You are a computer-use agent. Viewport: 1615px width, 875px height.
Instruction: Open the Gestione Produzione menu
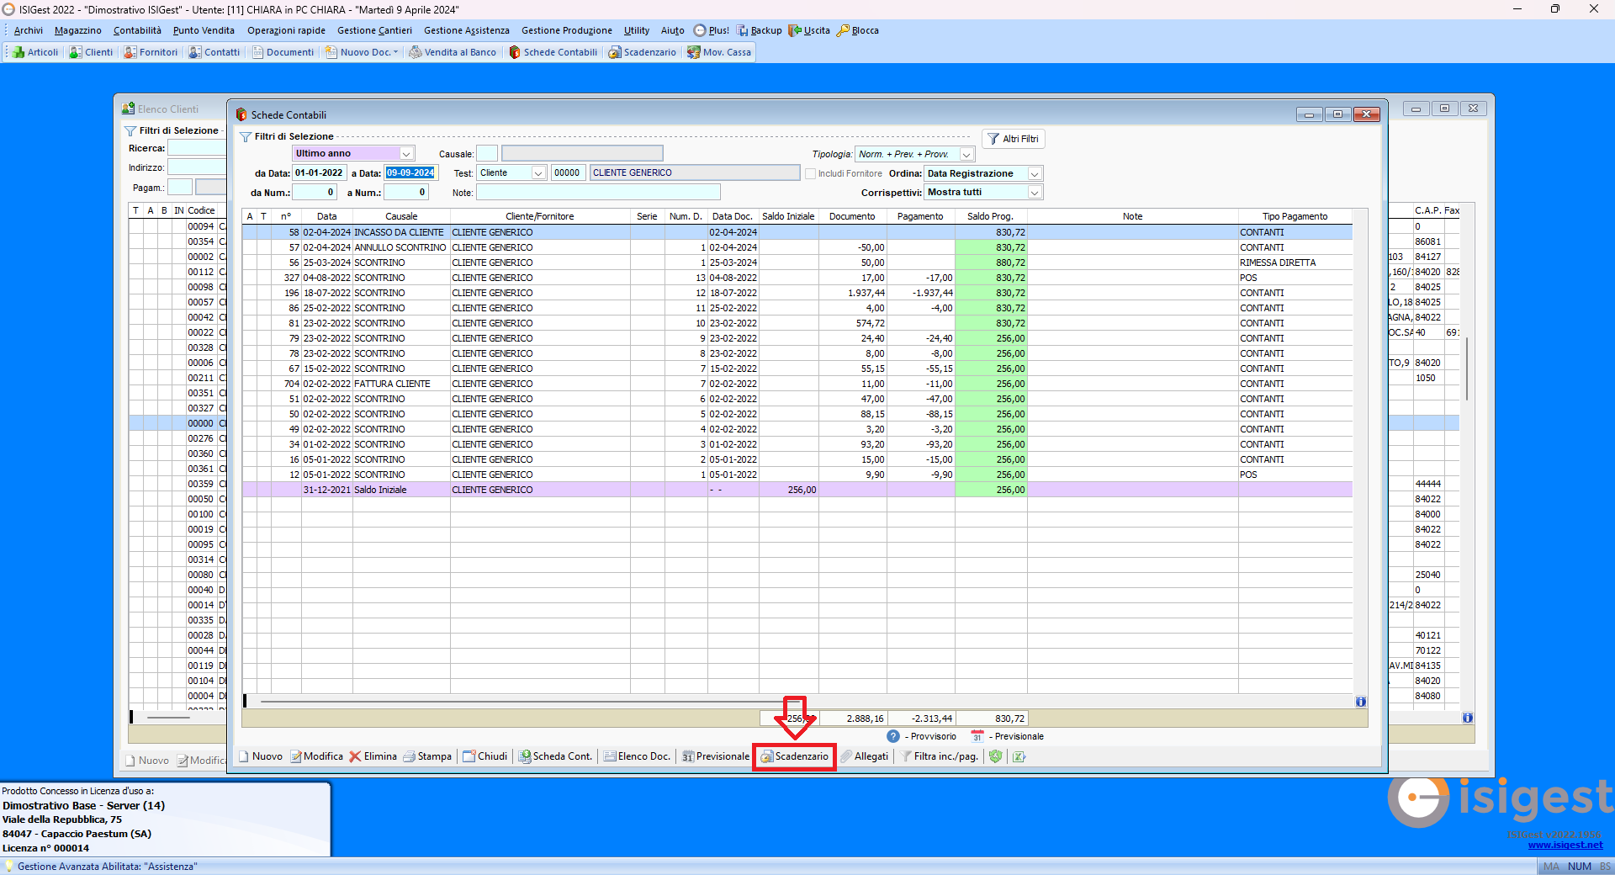click(566, 30)
